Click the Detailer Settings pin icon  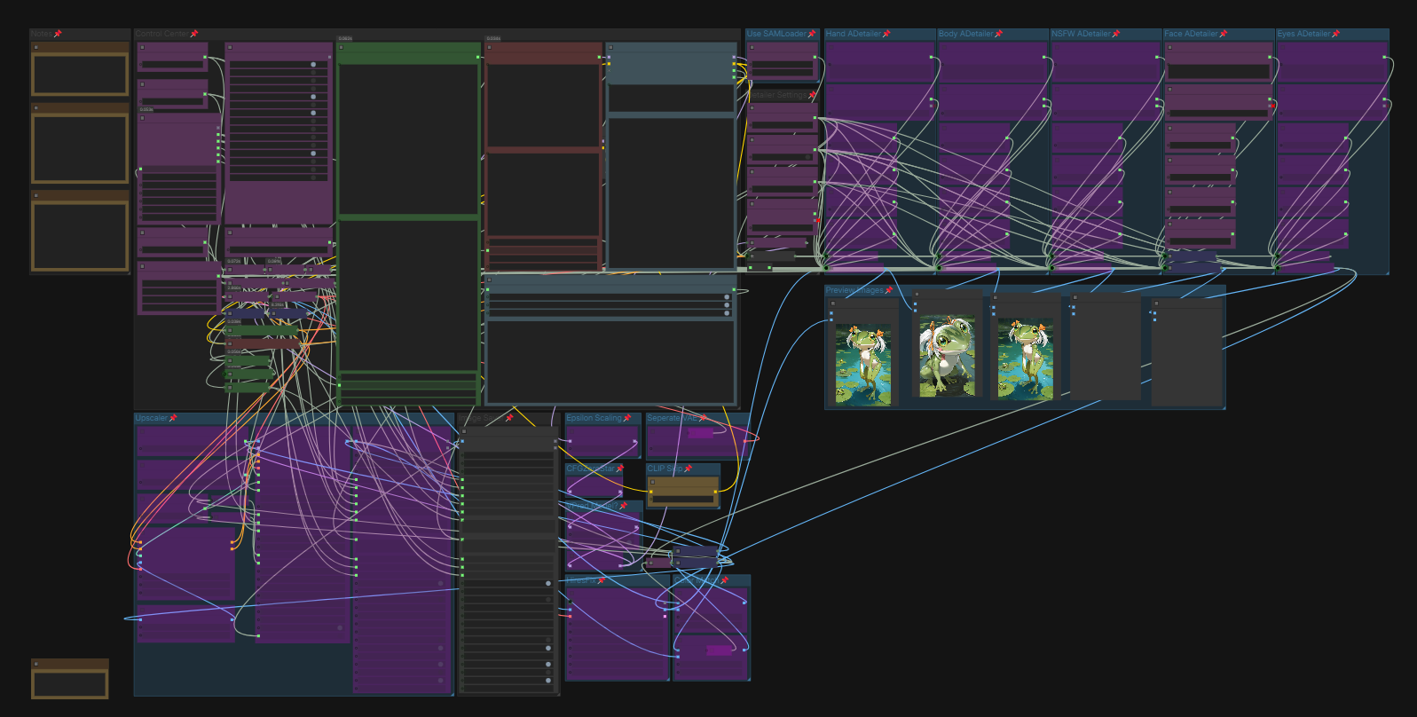pyautogui.click(x=812, y=94)
